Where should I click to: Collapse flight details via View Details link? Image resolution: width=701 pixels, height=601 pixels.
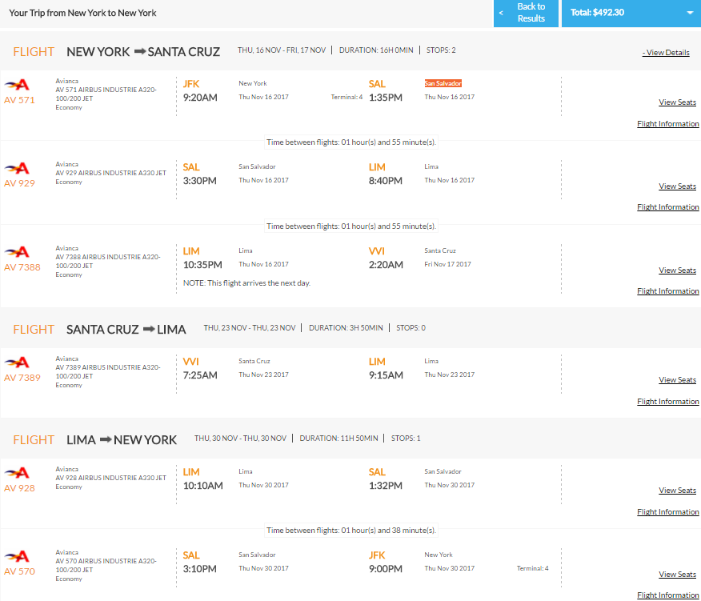(666, 53)
